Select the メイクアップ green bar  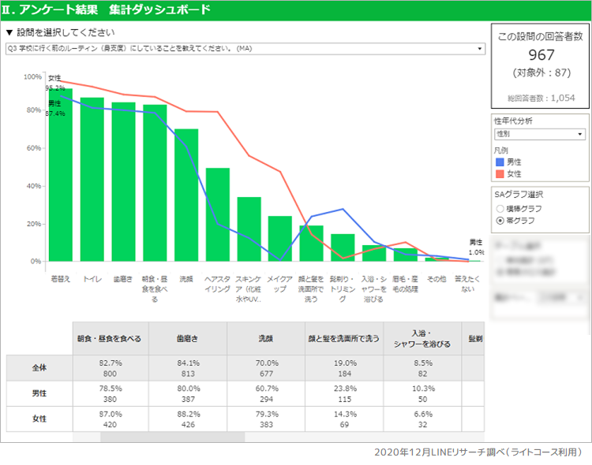click(280, 239)
